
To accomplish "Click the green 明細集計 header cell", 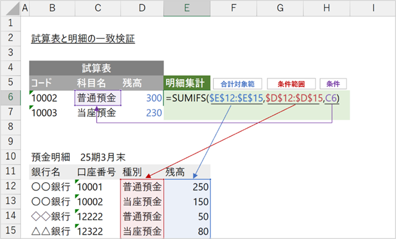I will tap(187, 83).
